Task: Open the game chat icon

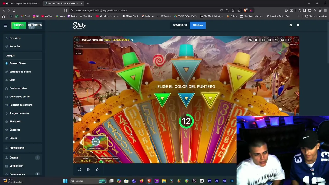Action: [x=250, y=40]
